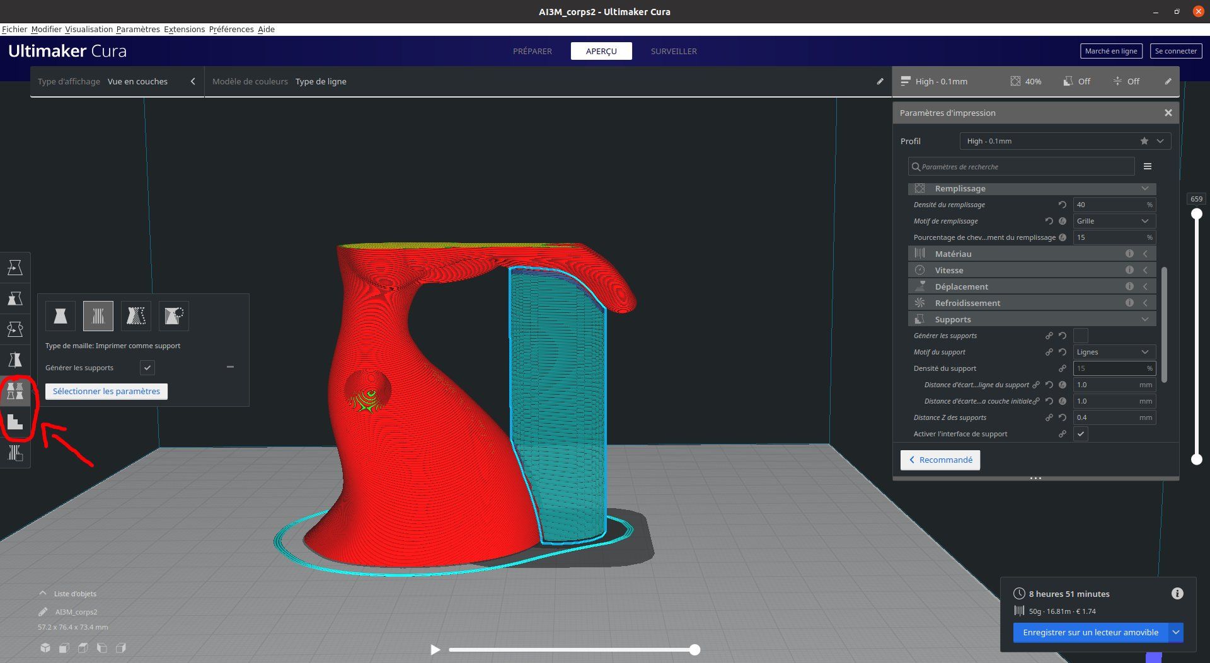This screenshot has height=663, width=1210.
Task: Click the Support Blocker tool icon
Action: click(x=14, y=453)
